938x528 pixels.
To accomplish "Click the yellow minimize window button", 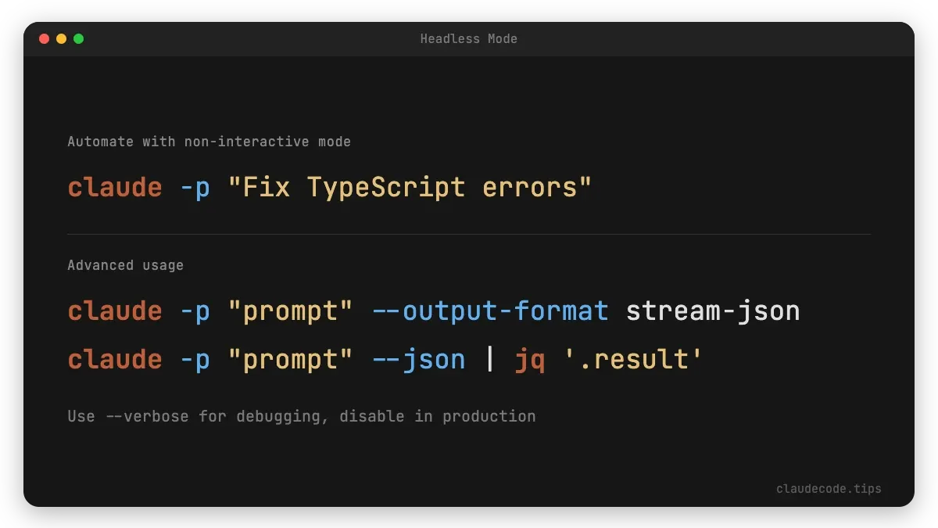I will coord(61,38).
